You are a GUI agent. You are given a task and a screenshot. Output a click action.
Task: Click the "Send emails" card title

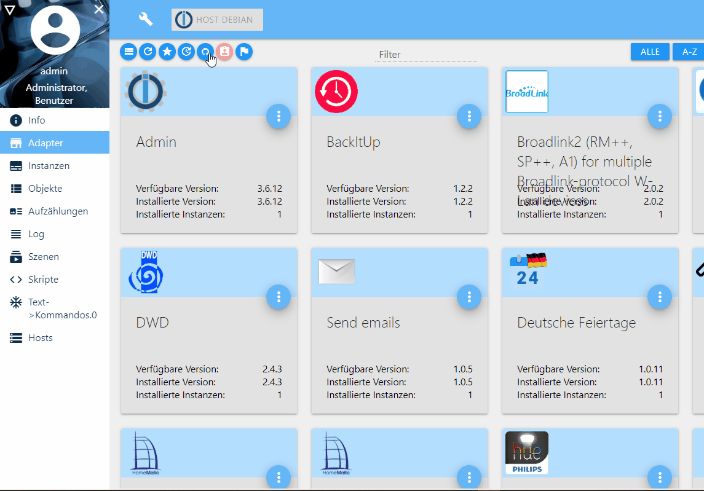(363, 322)
